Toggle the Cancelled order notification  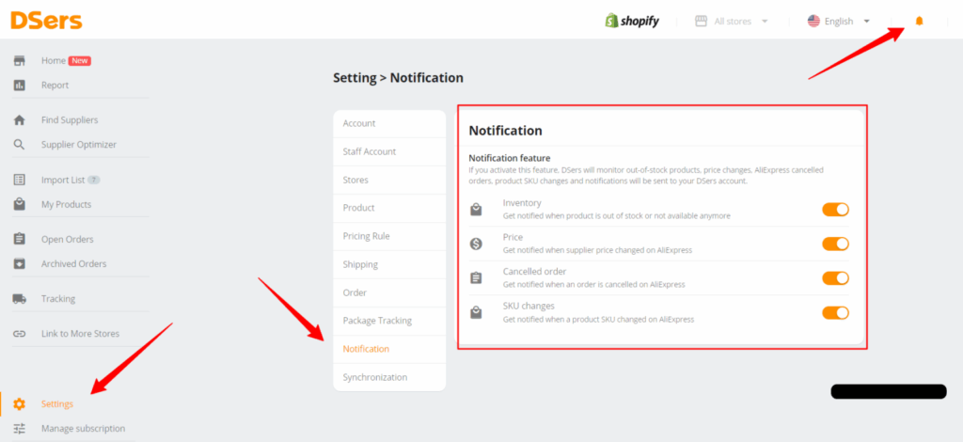[835, 278]
